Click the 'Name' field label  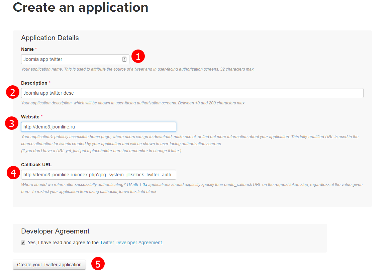tap(27, 49)
